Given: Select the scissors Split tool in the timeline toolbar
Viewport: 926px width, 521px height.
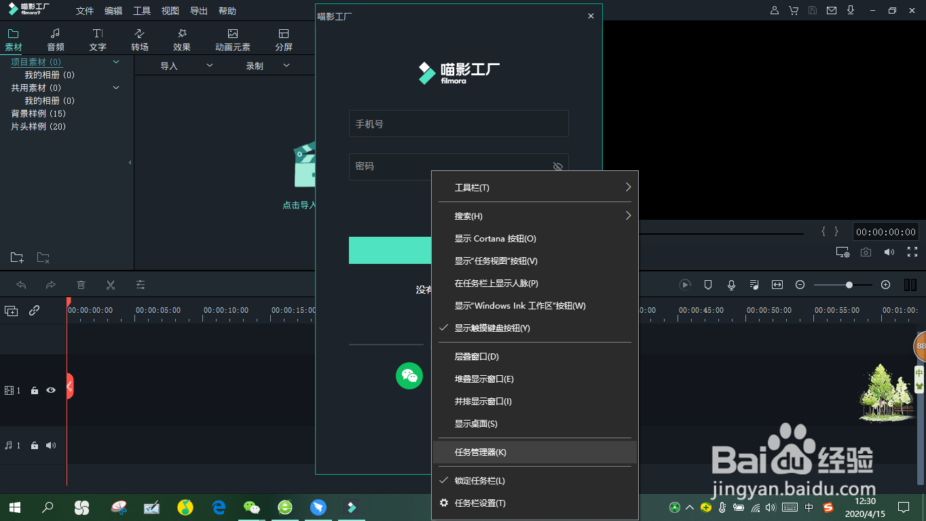Looking at the screenshot, I should pos(110,285).
